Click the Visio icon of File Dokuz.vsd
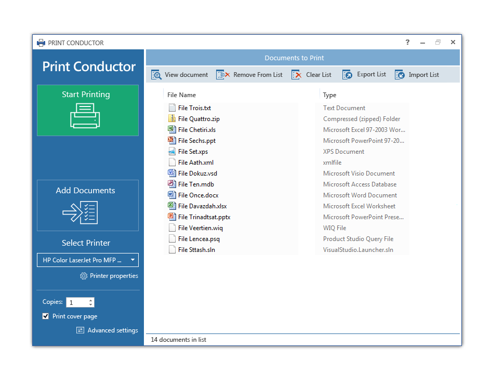Image resolution: width=478 pixels, height=374 pixels. click(171, 173)
